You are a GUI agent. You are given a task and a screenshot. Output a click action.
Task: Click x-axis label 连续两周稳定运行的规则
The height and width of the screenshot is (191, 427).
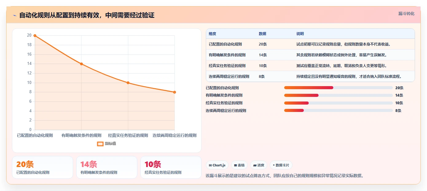174,135
